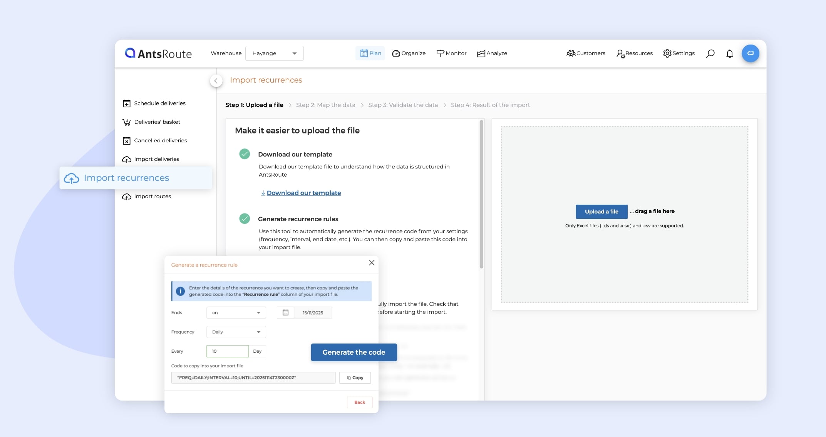The width and height of the screenshot is (826, 437).
Task: Click the Every interval input field
Action: [x=227, y=351]
